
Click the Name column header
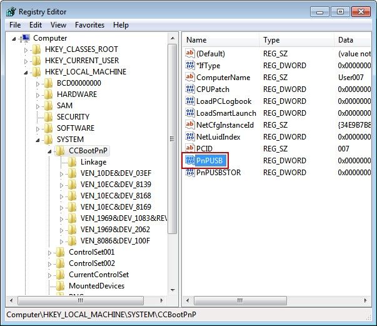click(x=221, y=40)
